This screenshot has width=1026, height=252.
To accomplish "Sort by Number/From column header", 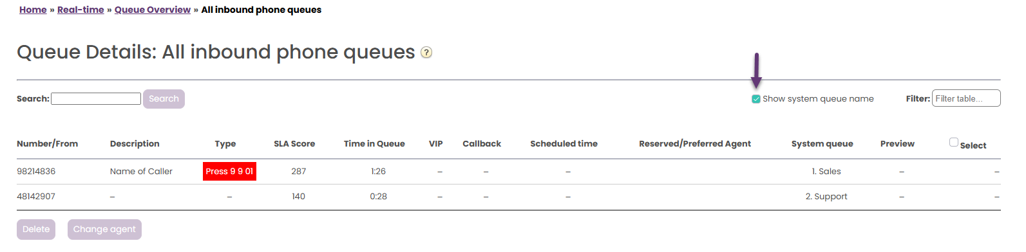I will point(48,144).
